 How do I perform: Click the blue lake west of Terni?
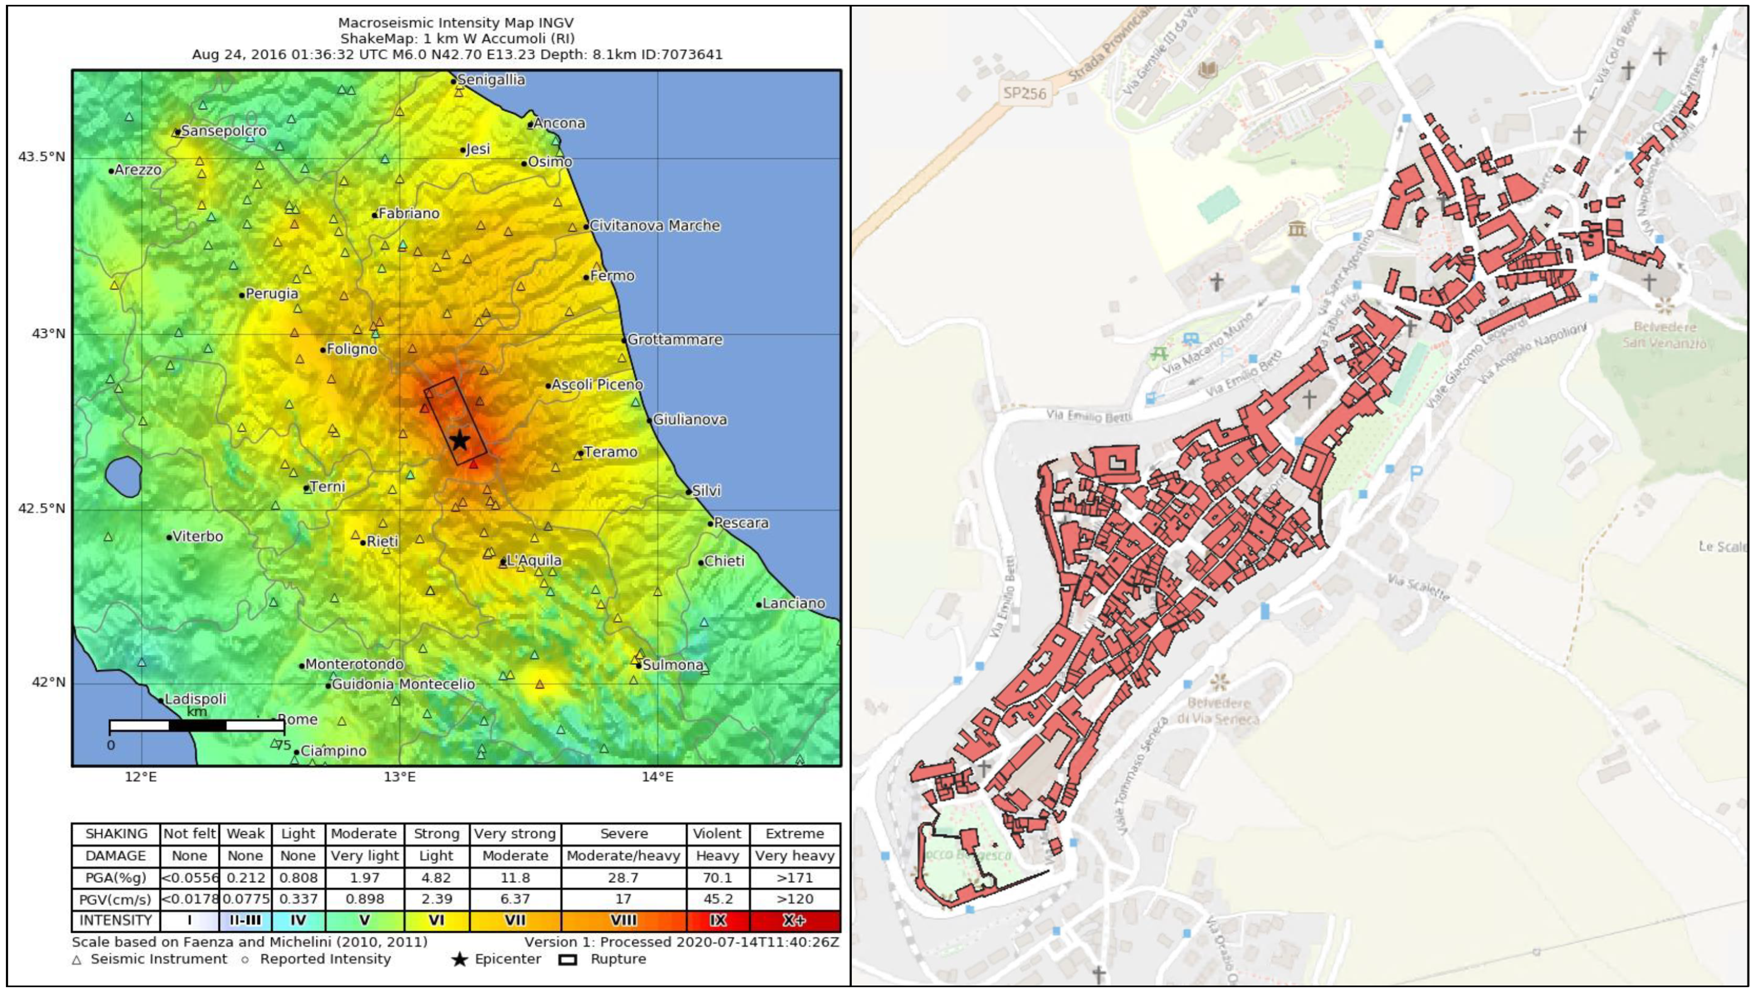point(123,476)
